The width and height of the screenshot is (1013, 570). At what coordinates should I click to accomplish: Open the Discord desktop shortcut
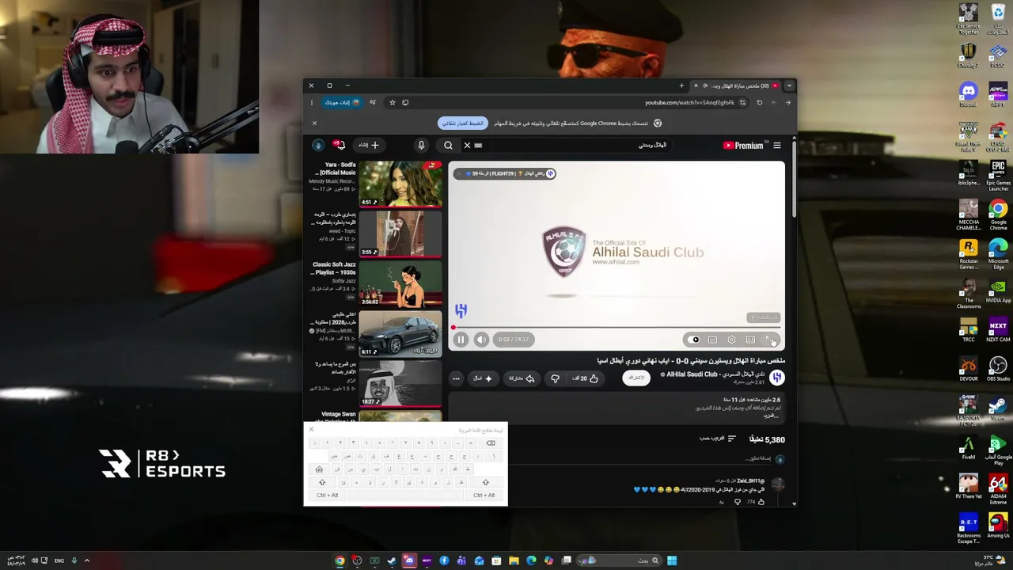[969, 95]
